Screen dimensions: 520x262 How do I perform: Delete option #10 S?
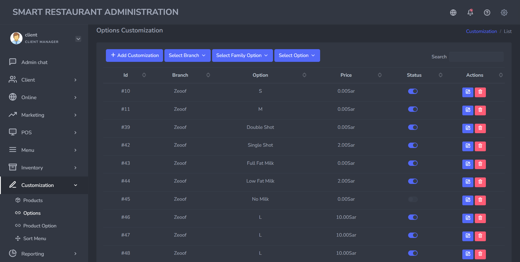(480, 92)
